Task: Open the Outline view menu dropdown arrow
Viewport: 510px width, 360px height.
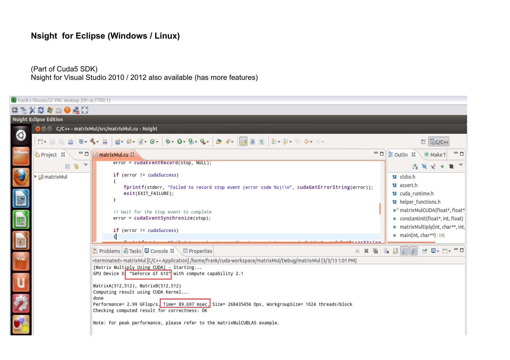Action: click(x=461, y=165)
